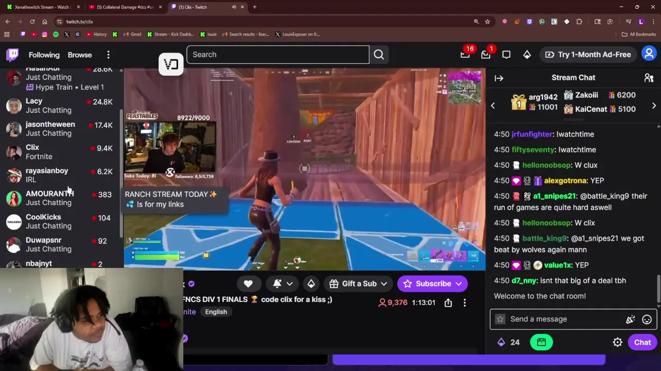The width and height of the screenshot is (661, 371).
Task: Click the stream video player
Action: [x=305, y=169]
